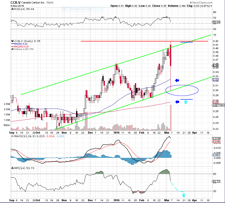The width and height of the screenshot is (225, 203).
Task: Click the MA(200) 0.28 legend entry
Action: [20, 46]
